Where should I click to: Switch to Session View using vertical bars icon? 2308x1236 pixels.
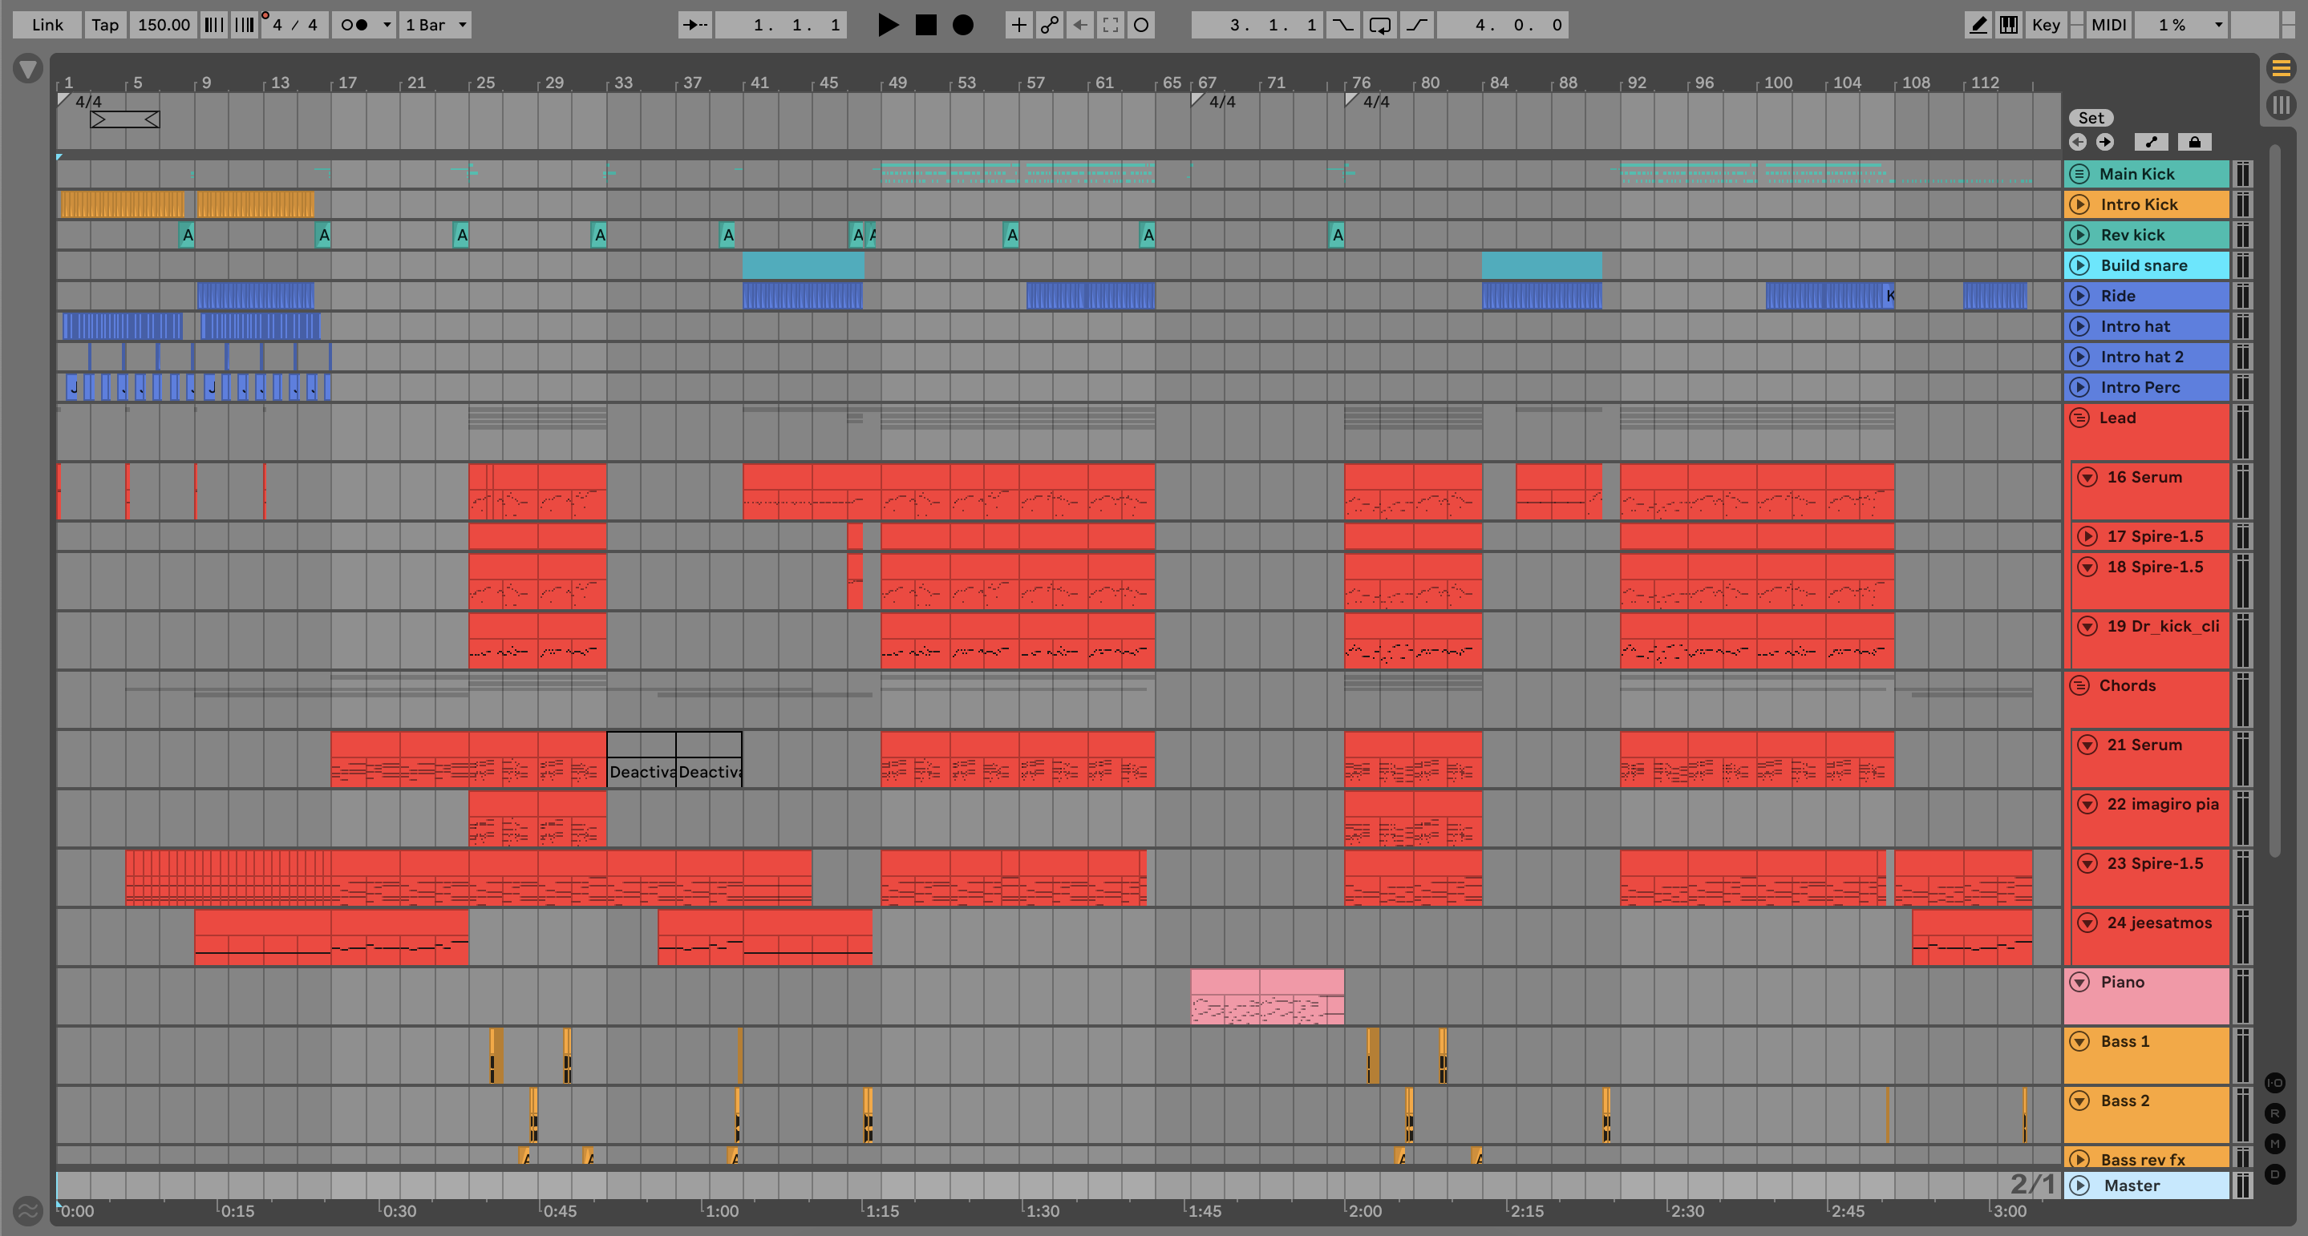coord(2281,105)
